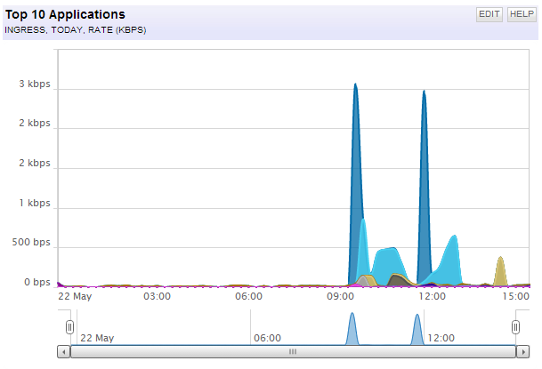Click the Top 10 Applications title

click(65, 14)
